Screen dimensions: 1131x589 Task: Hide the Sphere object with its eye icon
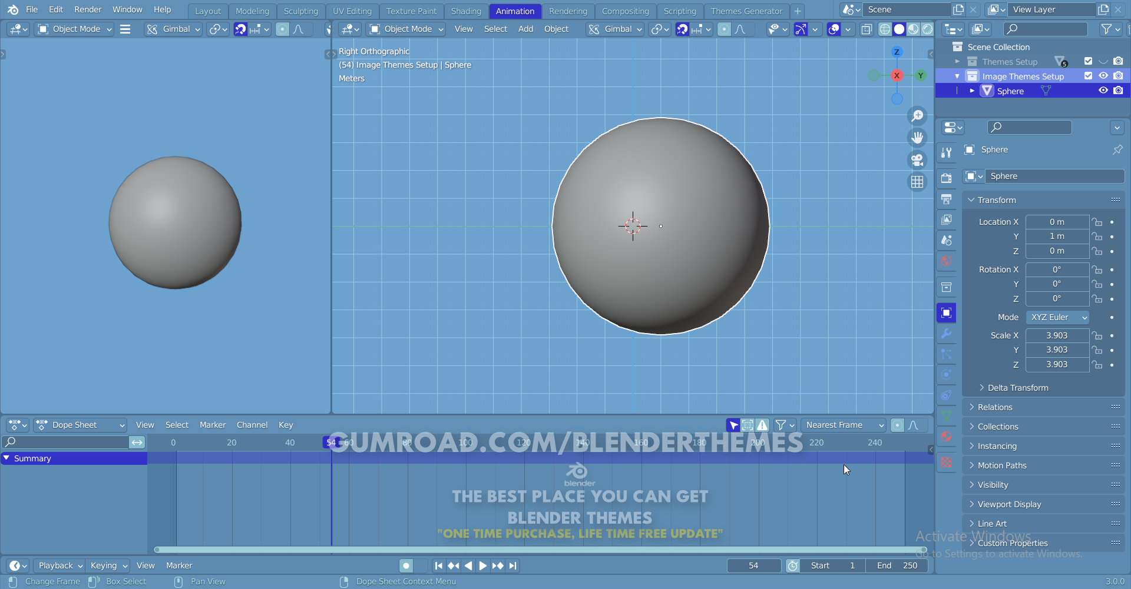[x=1103, y=91]
